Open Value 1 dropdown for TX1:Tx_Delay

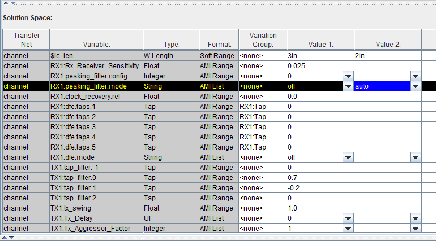(x=348, y=218)
